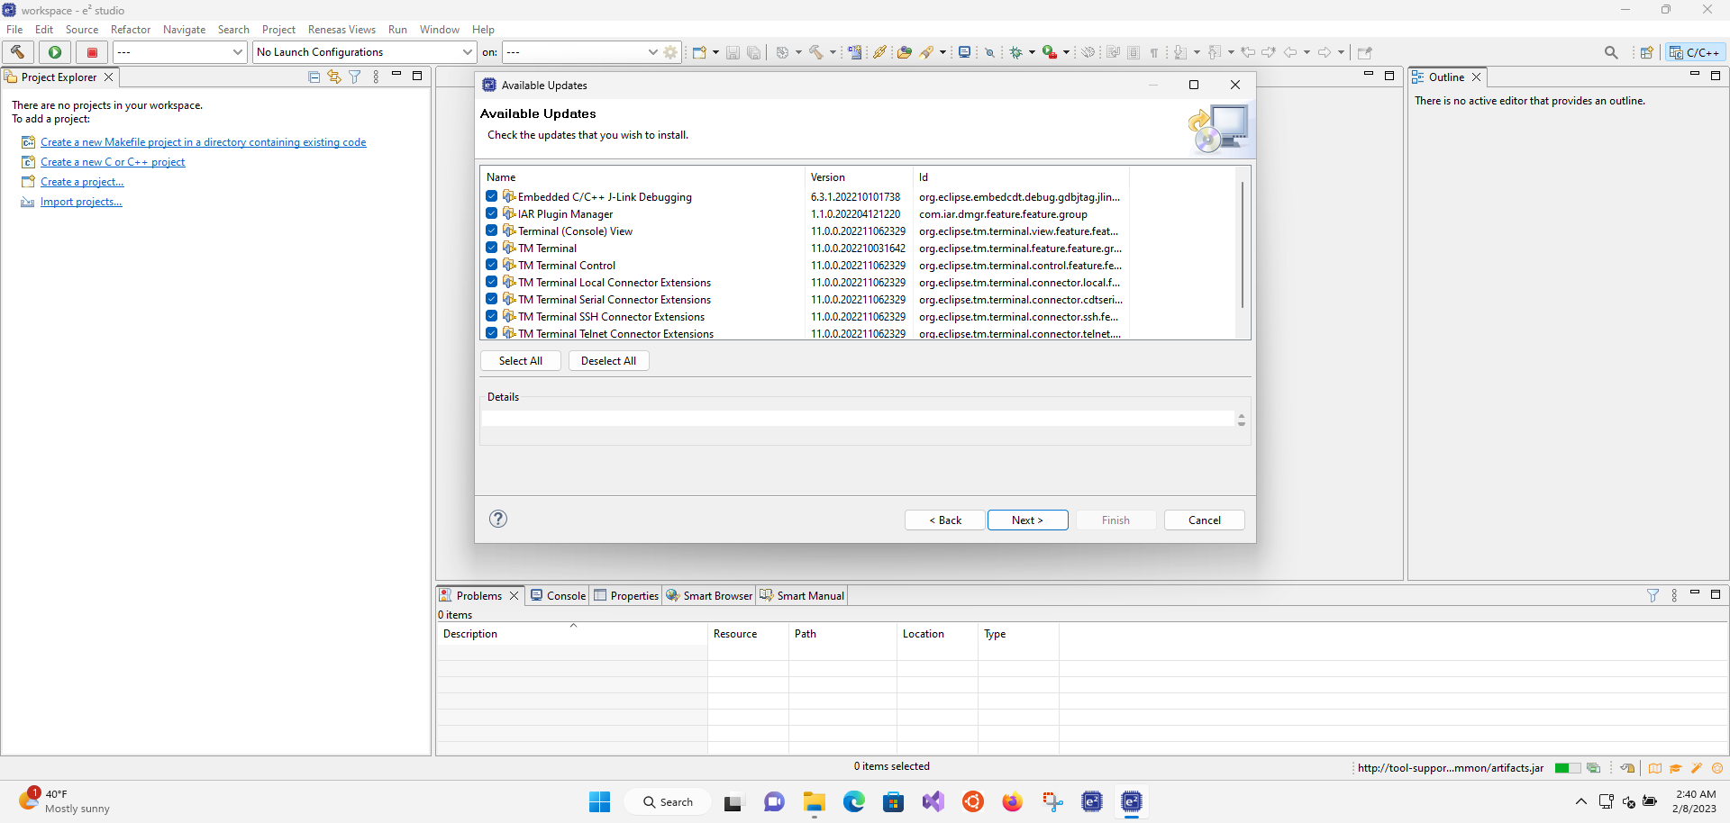The width and height of the screenshot is (1730, 823).
Task: Click the Open Perspective icon
Action: coord(1646,52)
